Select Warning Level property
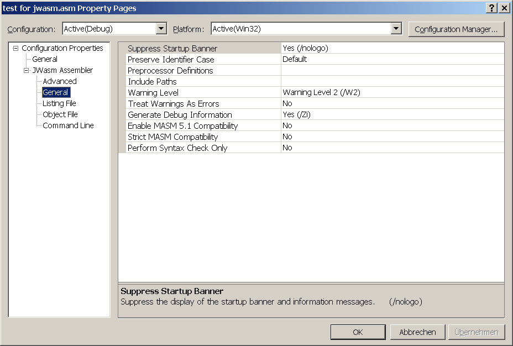 tap(204, 93)
